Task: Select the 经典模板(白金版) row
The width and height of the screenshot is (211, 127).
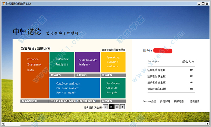Action: click(171, 82)
